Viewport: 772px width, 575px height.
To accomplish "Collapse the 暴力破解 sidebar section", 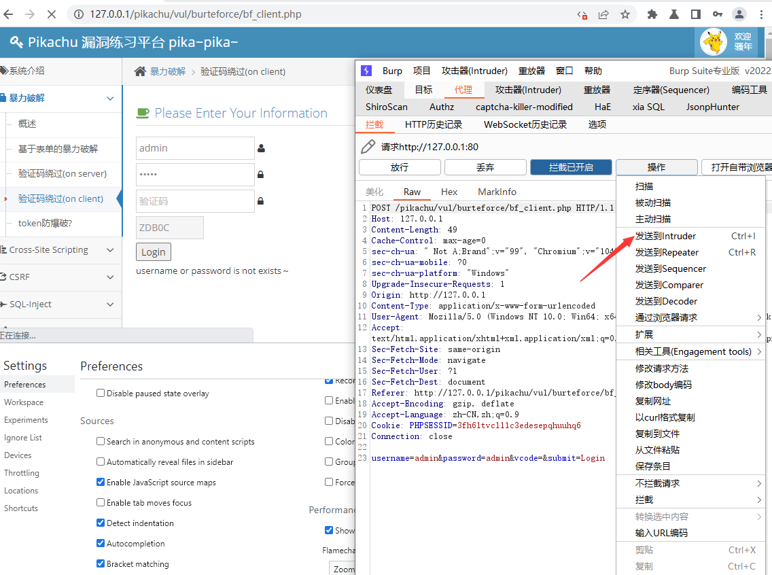I will pos(61,98).
